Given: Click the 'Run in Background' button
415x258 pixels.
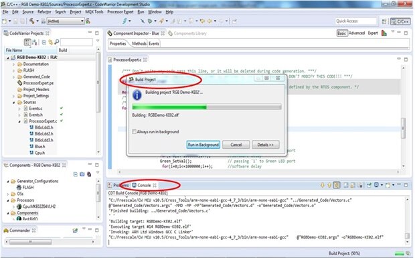Looking at the screenshot, I should [203, 145].
